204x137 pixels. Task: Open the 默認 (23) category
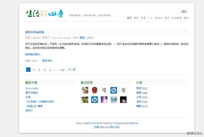[x=139, y=88]
